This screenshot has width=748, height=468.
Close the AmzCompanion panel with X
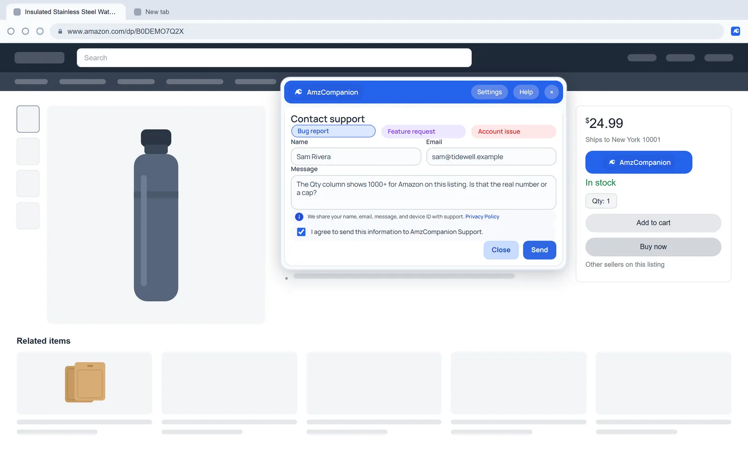tap(552, 92)
